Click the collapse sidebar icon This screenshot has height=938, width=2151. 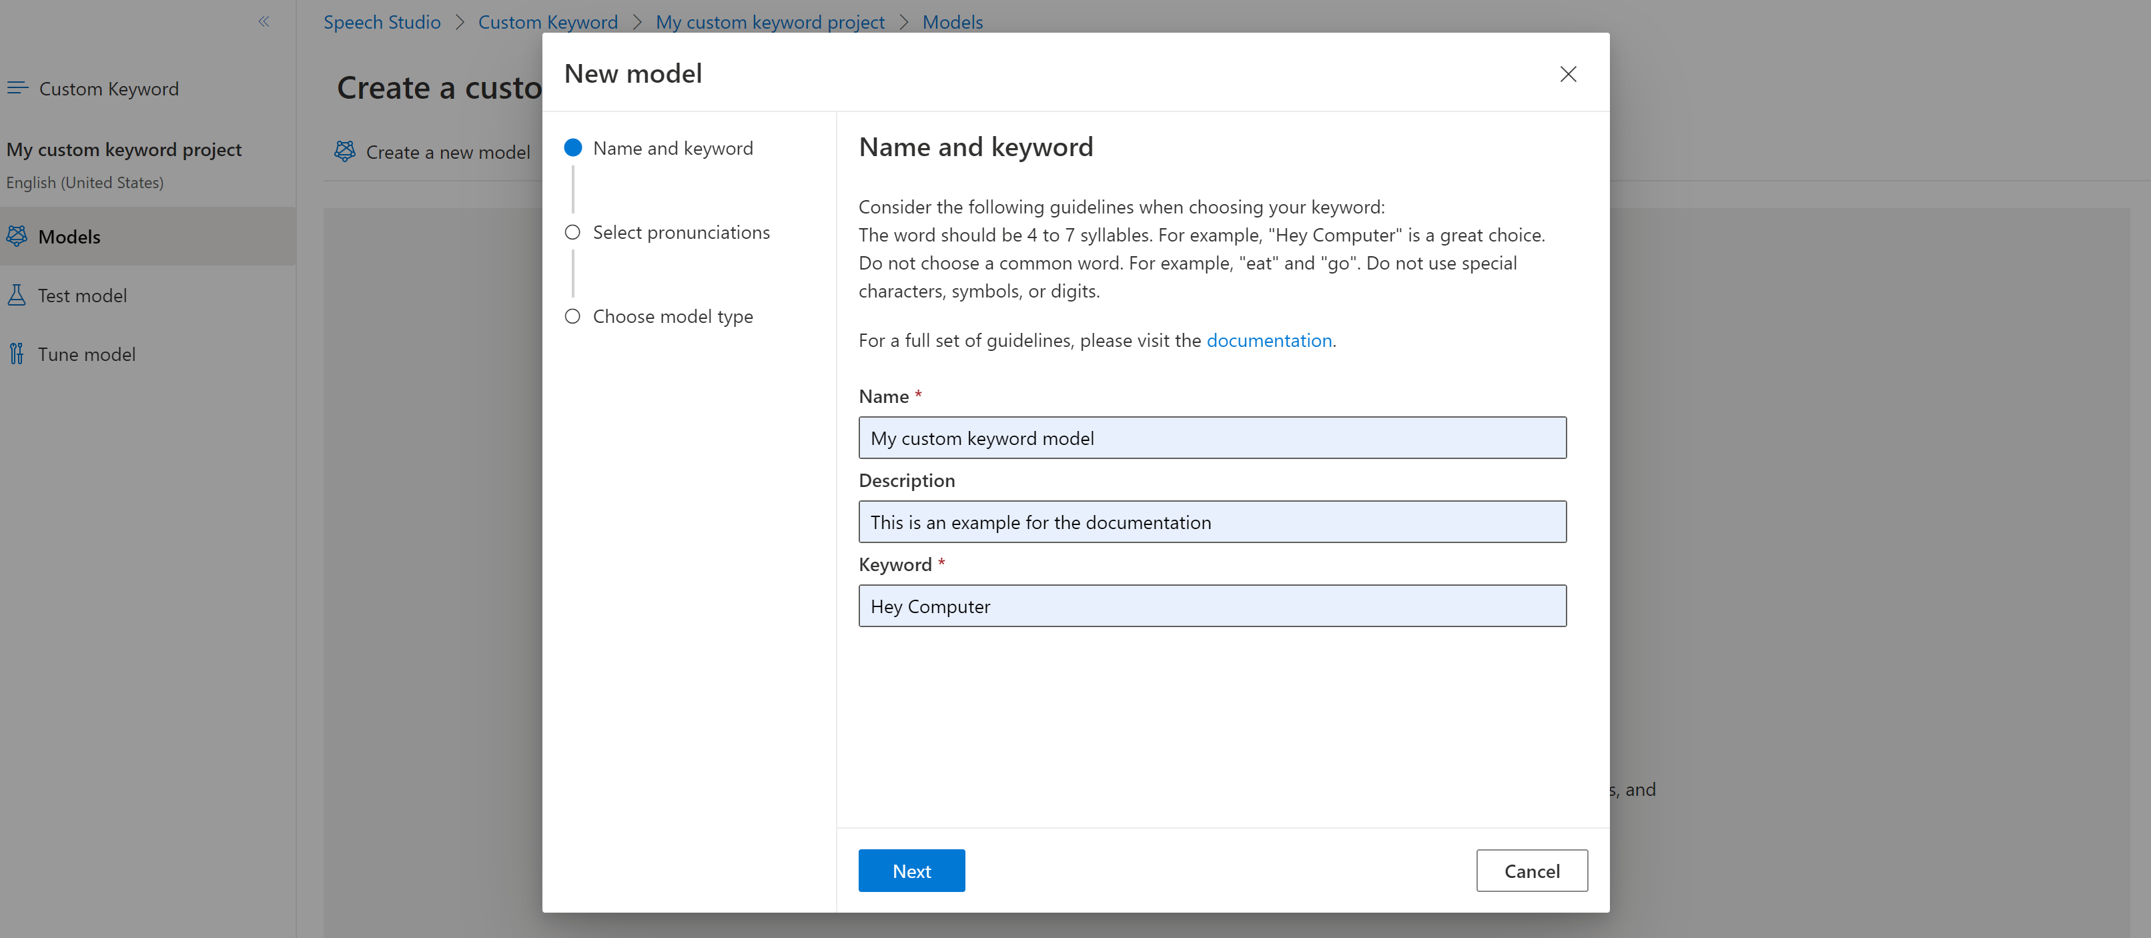click(264, 19)
